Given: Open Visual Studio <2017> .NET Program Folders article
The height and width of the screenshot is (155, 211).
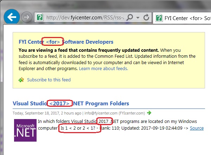Looking at the screenshot, I should point(71,103).
